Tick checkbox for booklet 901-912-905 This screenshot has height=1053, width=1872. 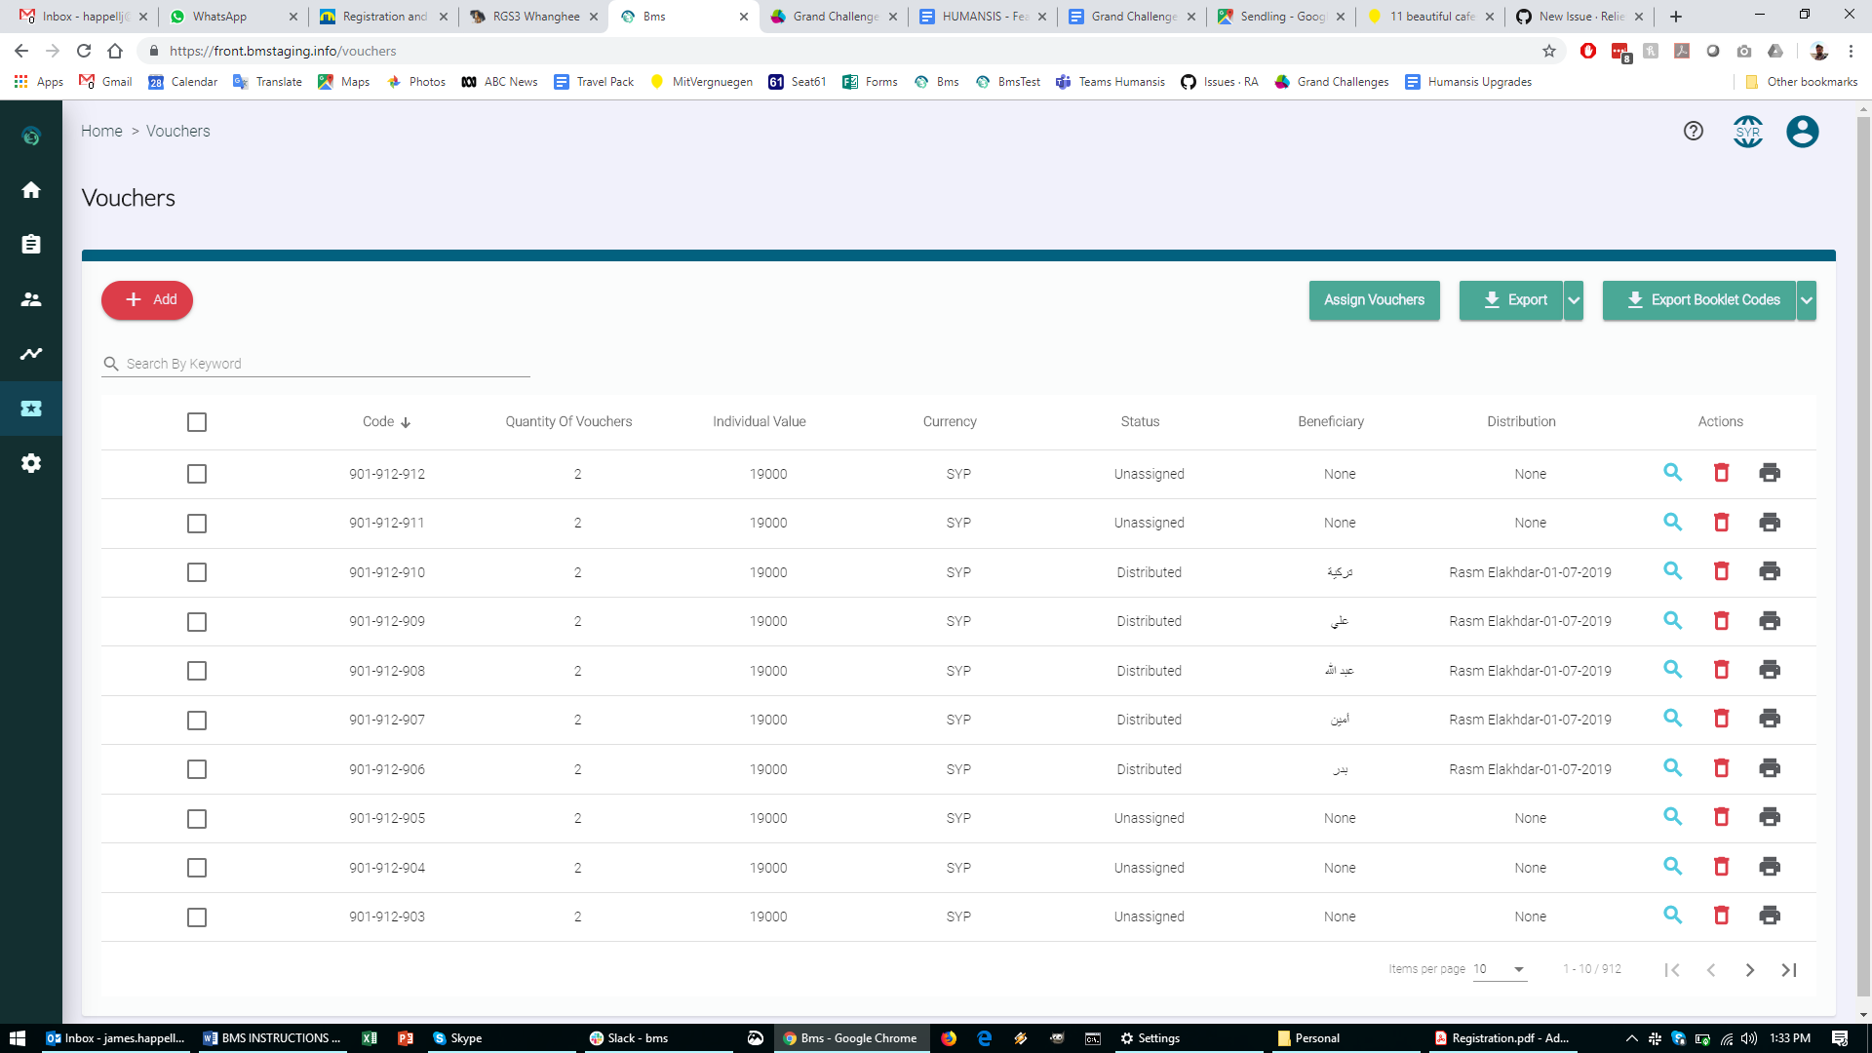click(x=197, y=819)
